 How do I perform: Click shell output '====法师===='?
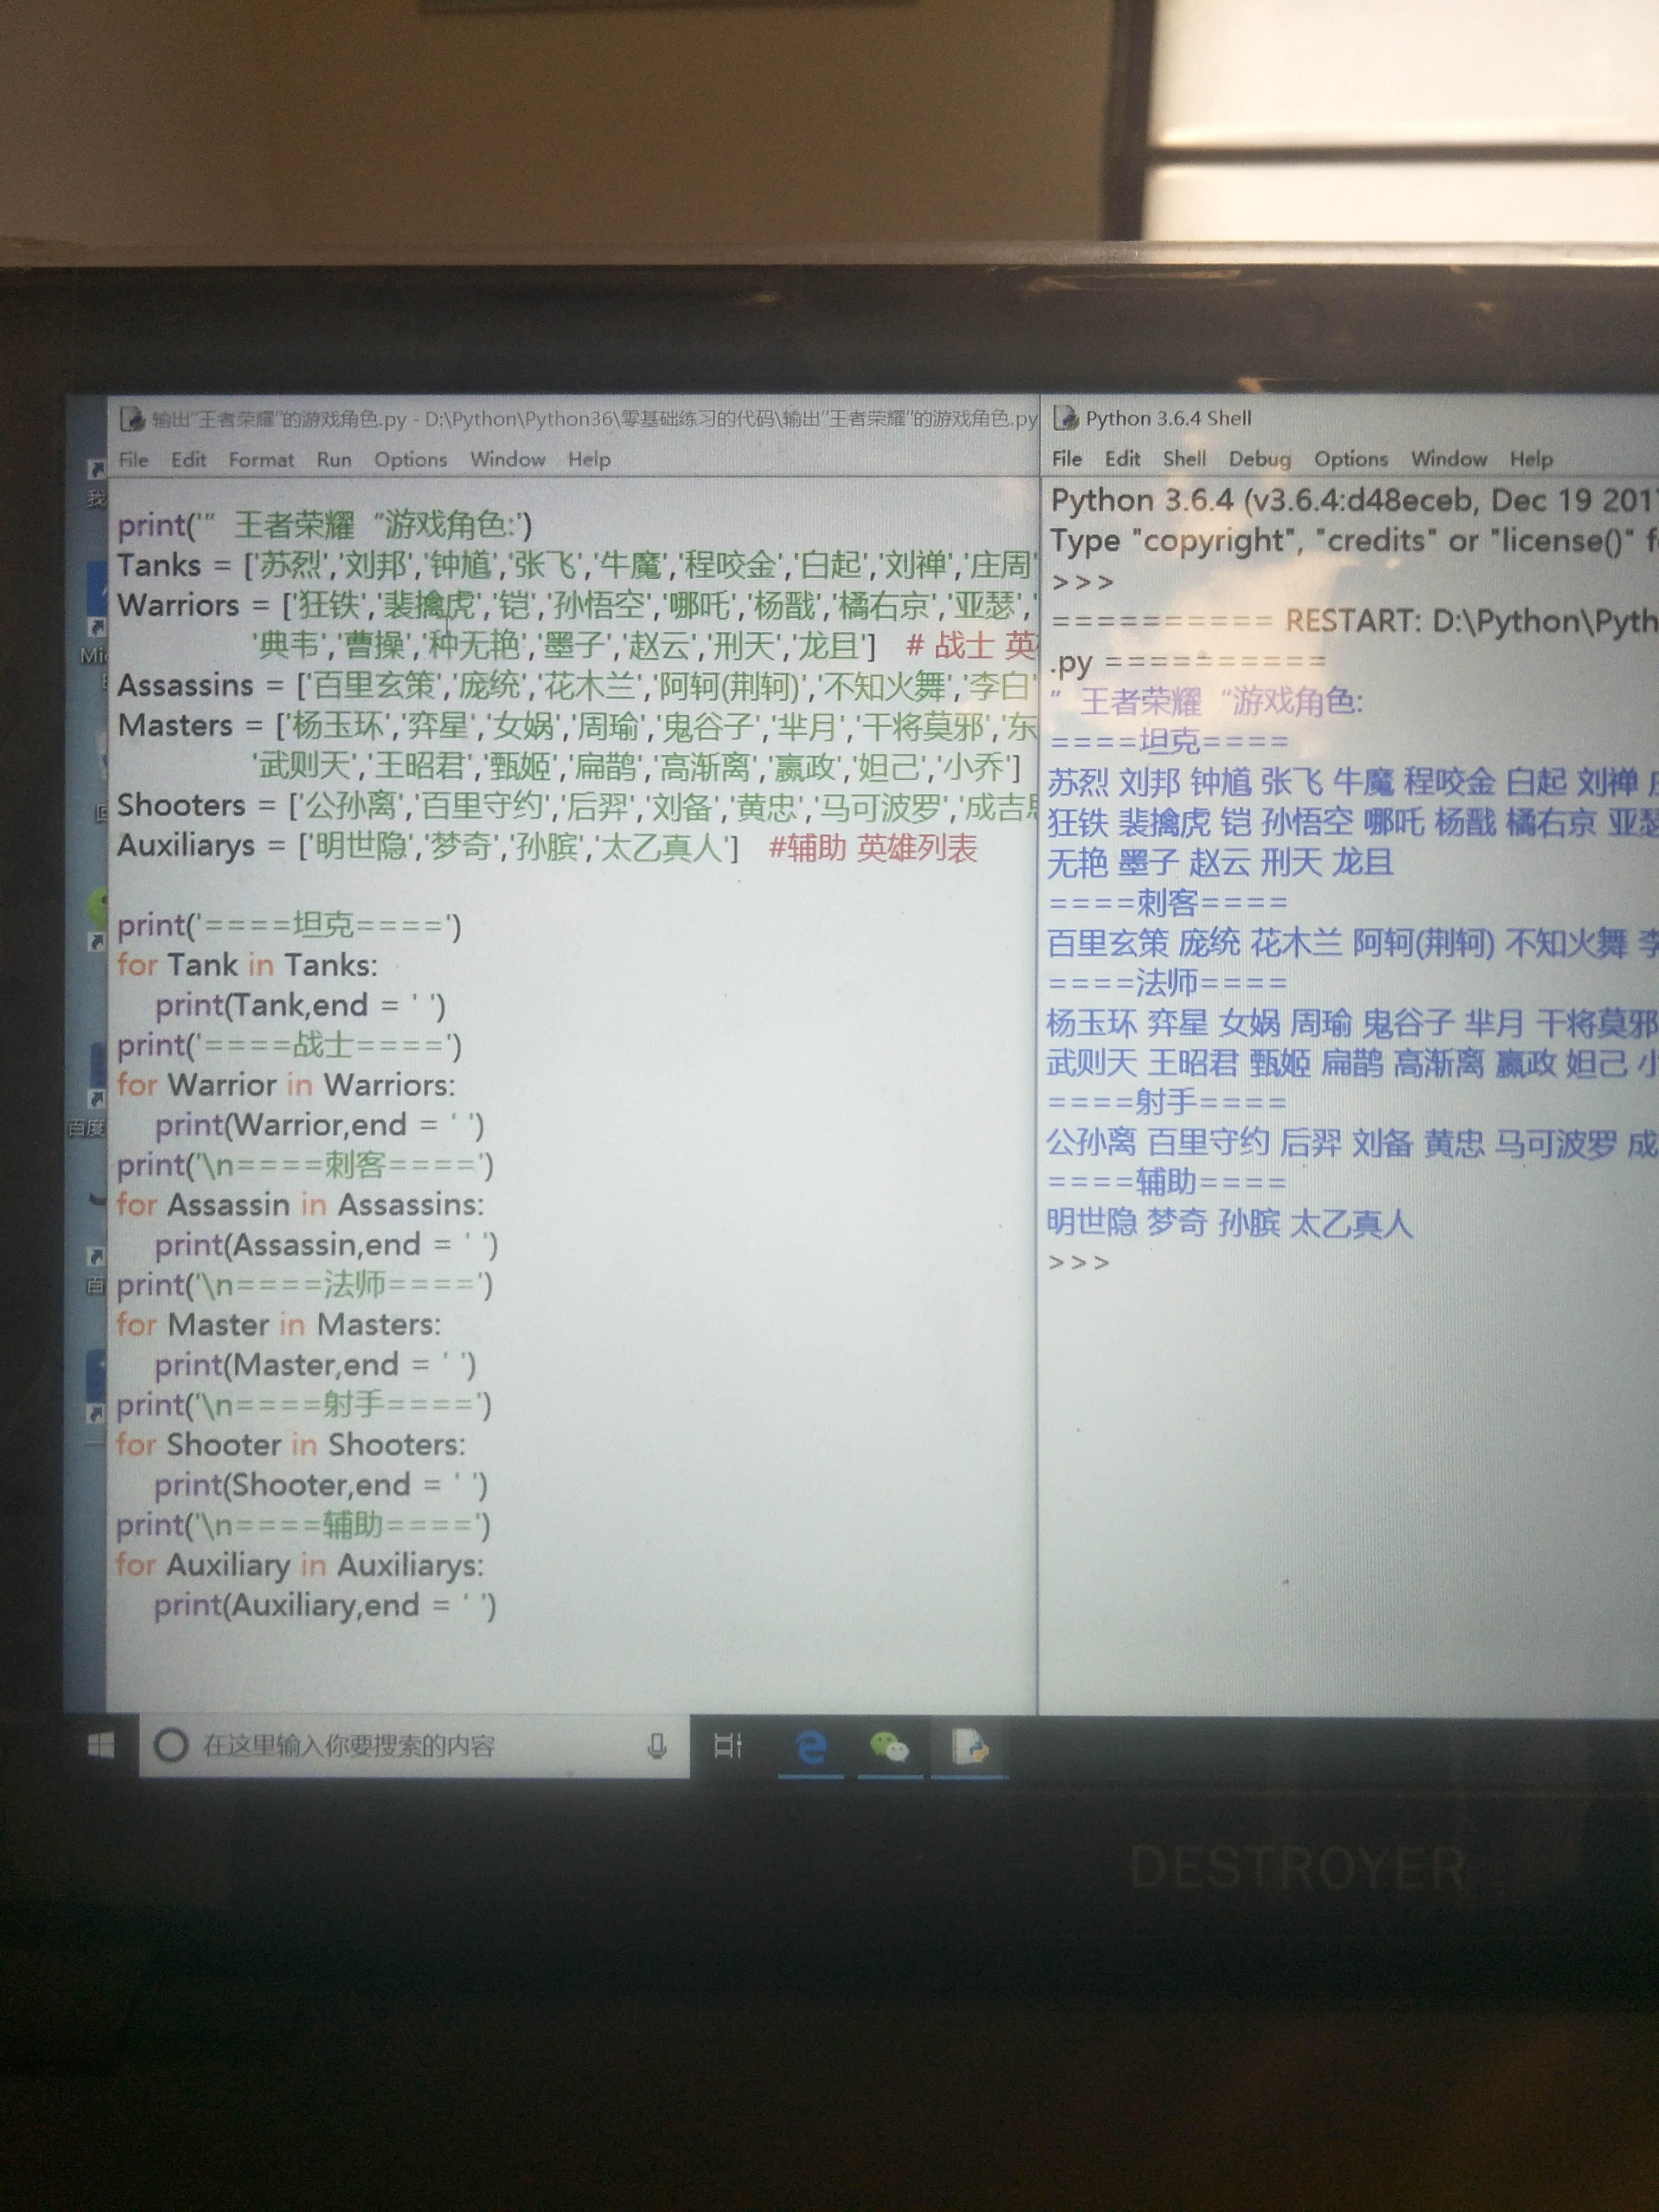[x=1167, y=983]
